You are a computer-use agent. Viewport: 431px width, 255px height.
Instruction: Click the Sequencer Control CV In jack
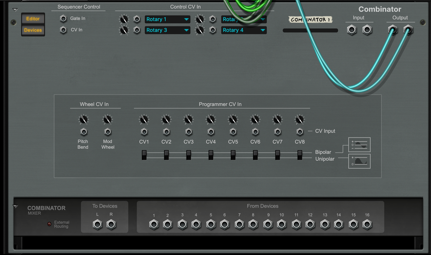click(63, 30)
